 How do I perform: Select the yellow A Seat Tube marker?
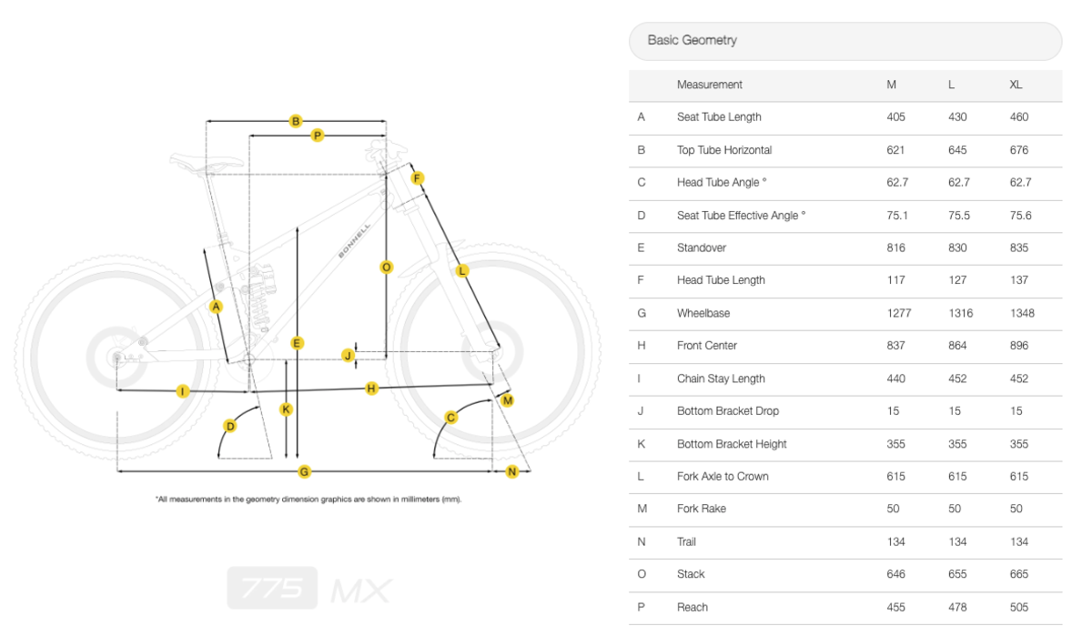point(216,307)
